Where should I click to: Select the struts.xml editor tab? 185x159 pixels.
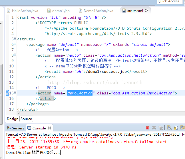coord(135,11)
